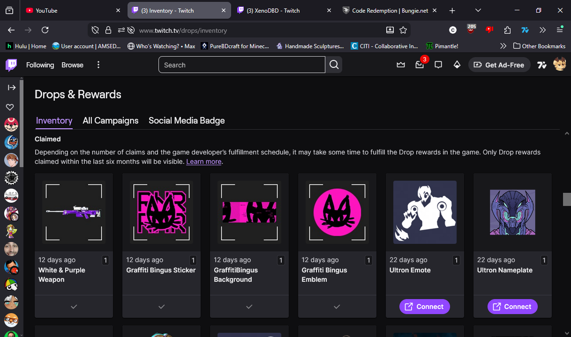The width and height of the screenshot is (571, 337).
Task: Click the Twitch logo home icon
Action: pyautogui.click(x=11, y=65)
